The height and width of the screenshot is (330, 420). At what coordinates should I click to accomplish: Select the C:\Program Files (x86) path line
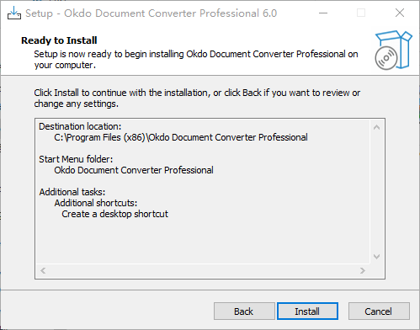(x=181, y=137)
